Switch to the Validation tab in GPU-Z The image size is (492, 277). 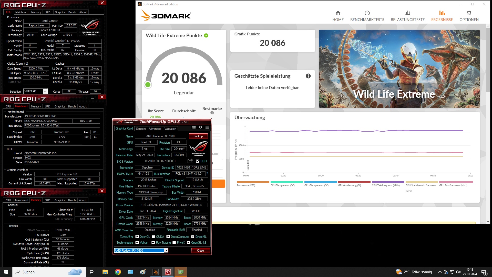pyautogui.click(x=170, y=129)
